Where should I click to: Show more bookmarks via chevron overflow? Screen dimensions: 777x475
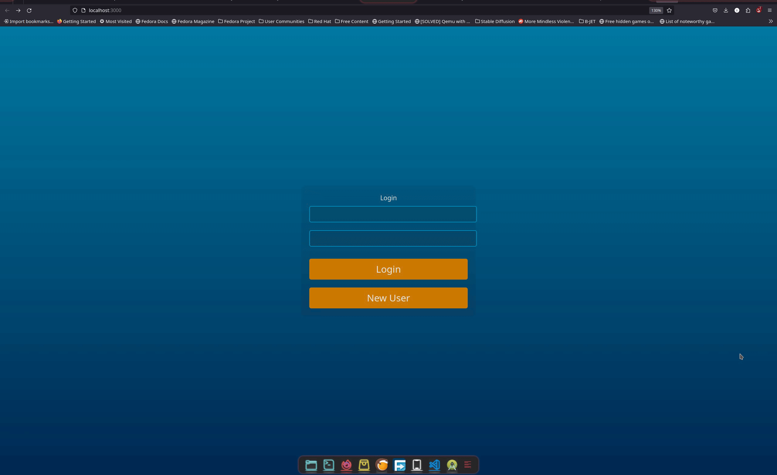[770, 22]
